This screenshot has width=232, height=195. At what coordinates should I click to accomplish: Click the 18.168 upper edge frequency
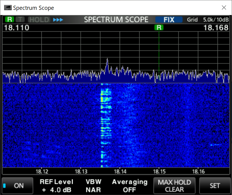click(x=216, y=28)
